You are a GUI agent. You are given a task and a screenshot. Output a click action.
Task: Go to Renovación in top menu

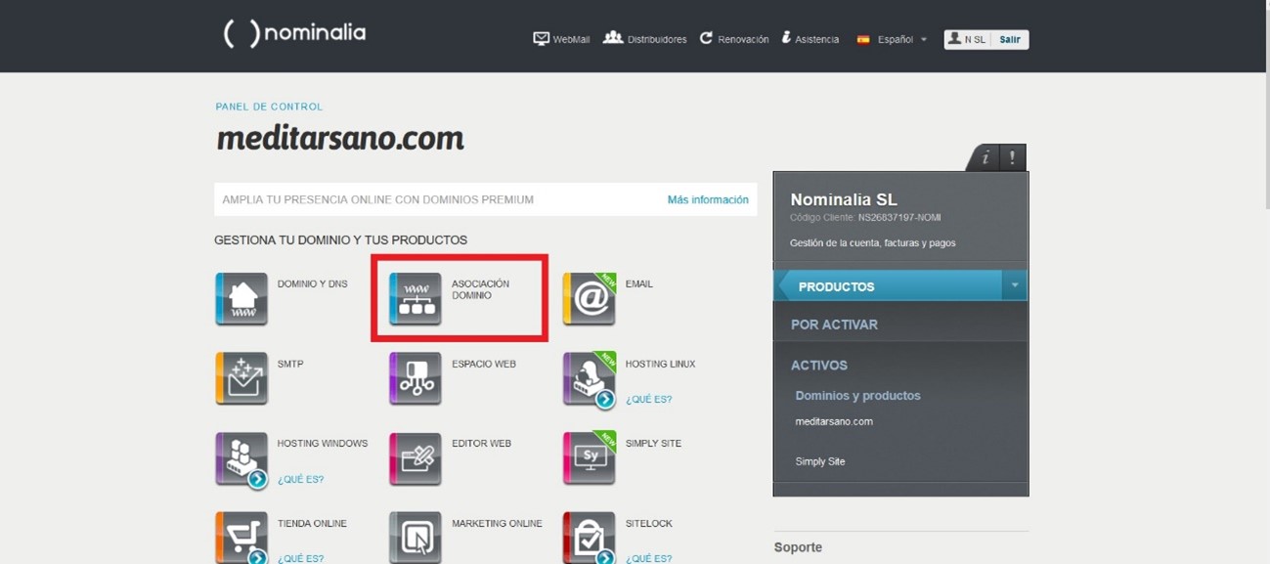733,39
